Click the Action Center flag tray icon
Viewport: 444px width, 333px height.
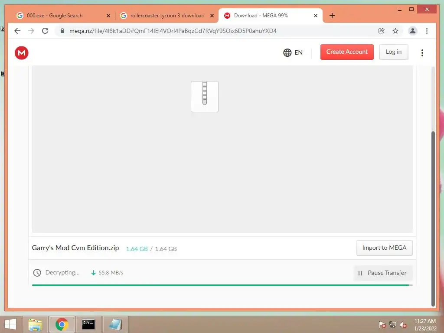coord(382,325)
